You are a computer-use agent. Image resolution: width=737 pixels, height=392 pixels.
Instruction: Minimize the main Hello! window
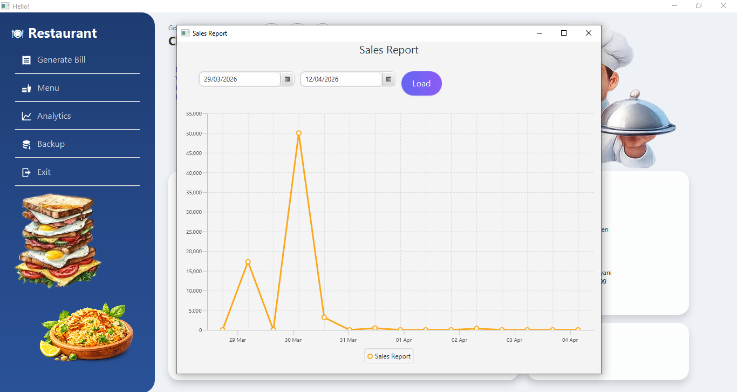click(674, 5)
